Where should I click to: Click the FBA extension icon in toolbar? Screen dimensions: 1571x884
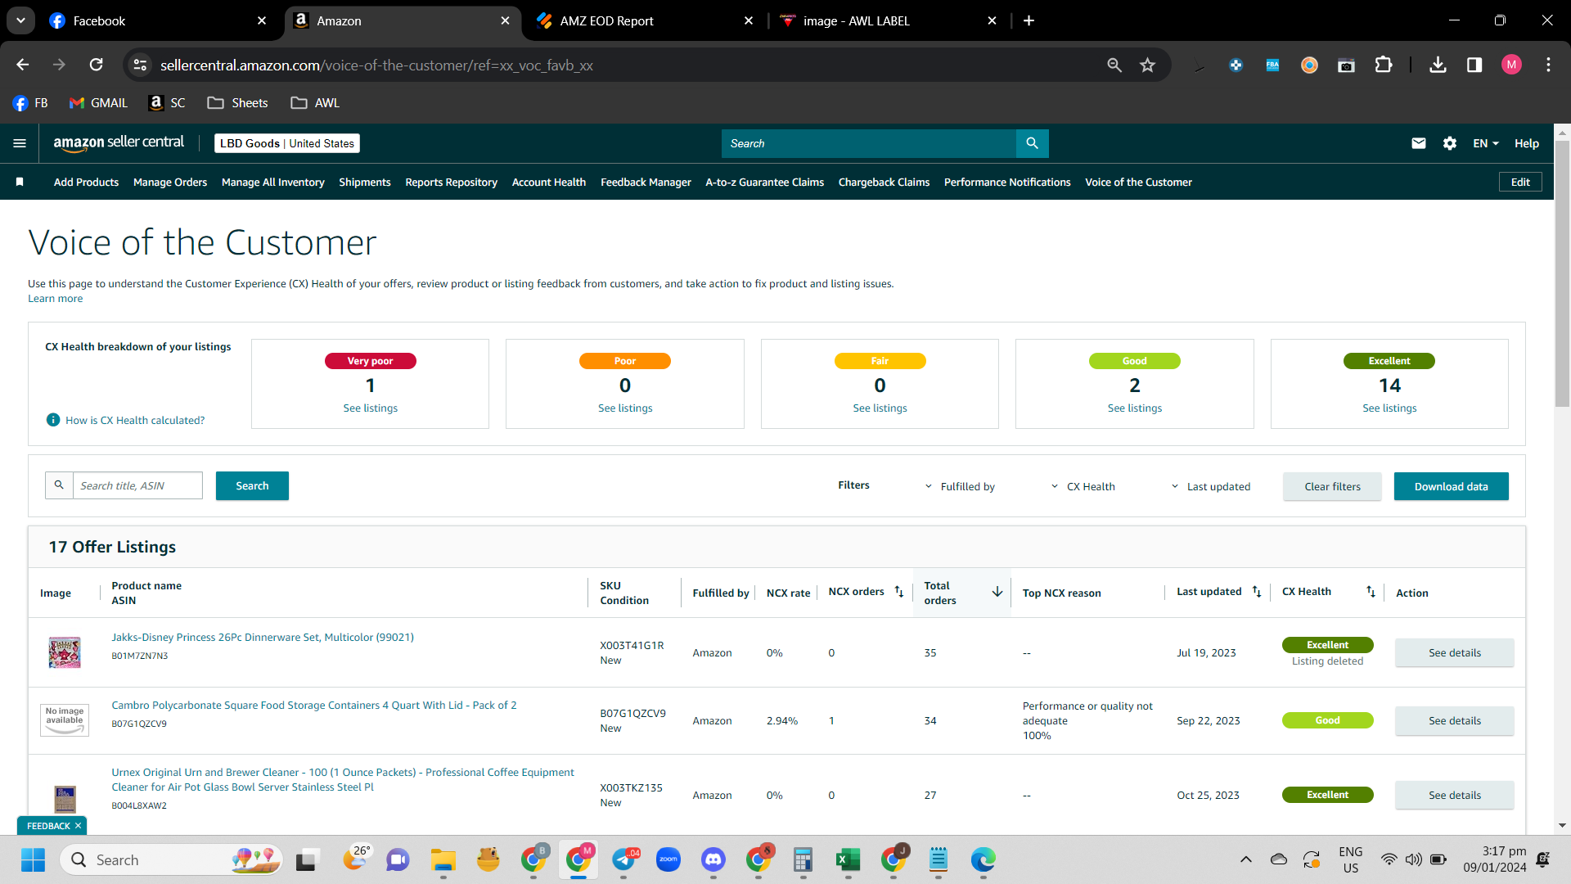point(1273,65)
